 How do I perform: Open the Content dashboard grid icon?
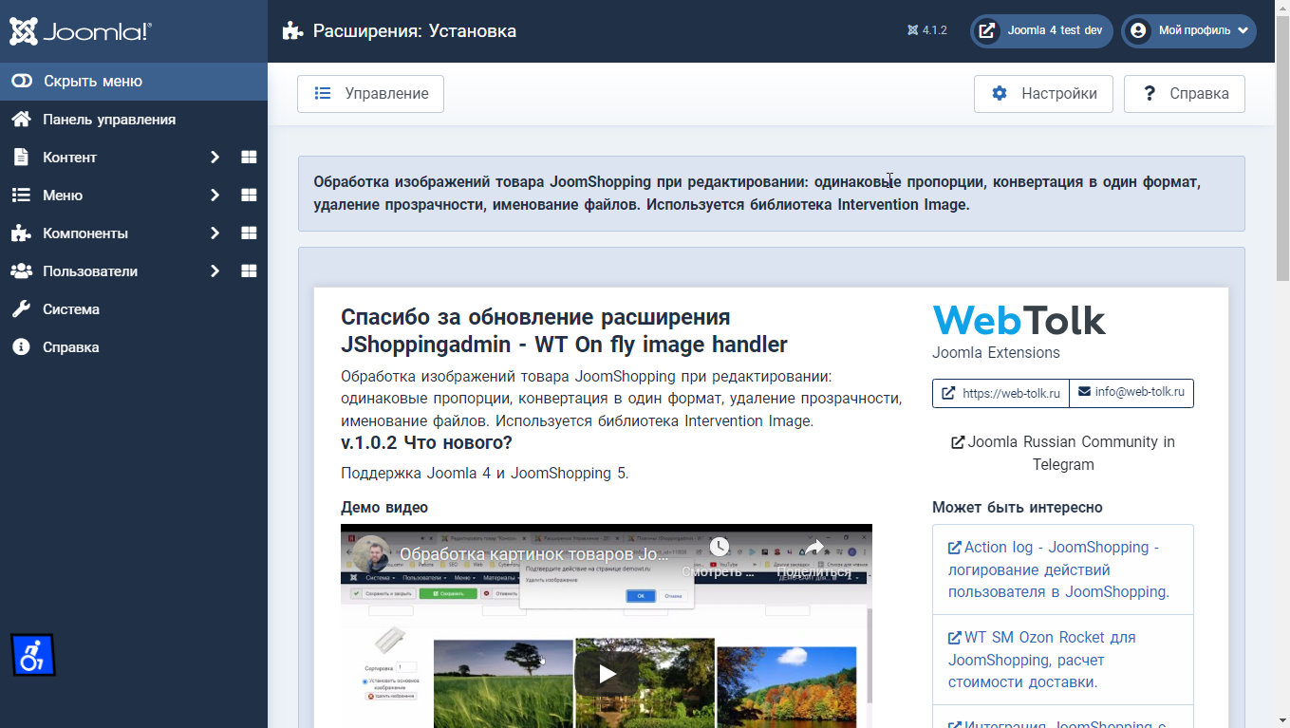tap(249, 158)
